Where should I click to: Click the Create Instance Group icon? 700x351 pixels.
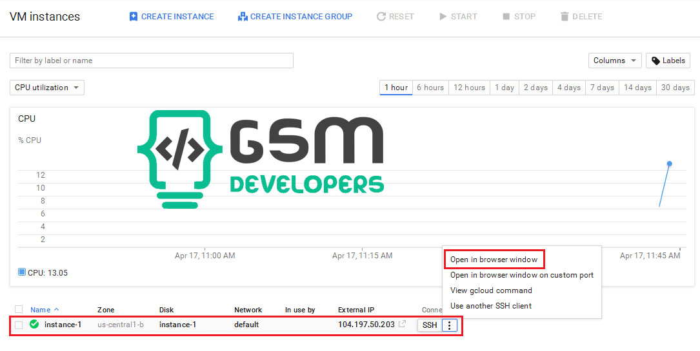coord(243,17)
